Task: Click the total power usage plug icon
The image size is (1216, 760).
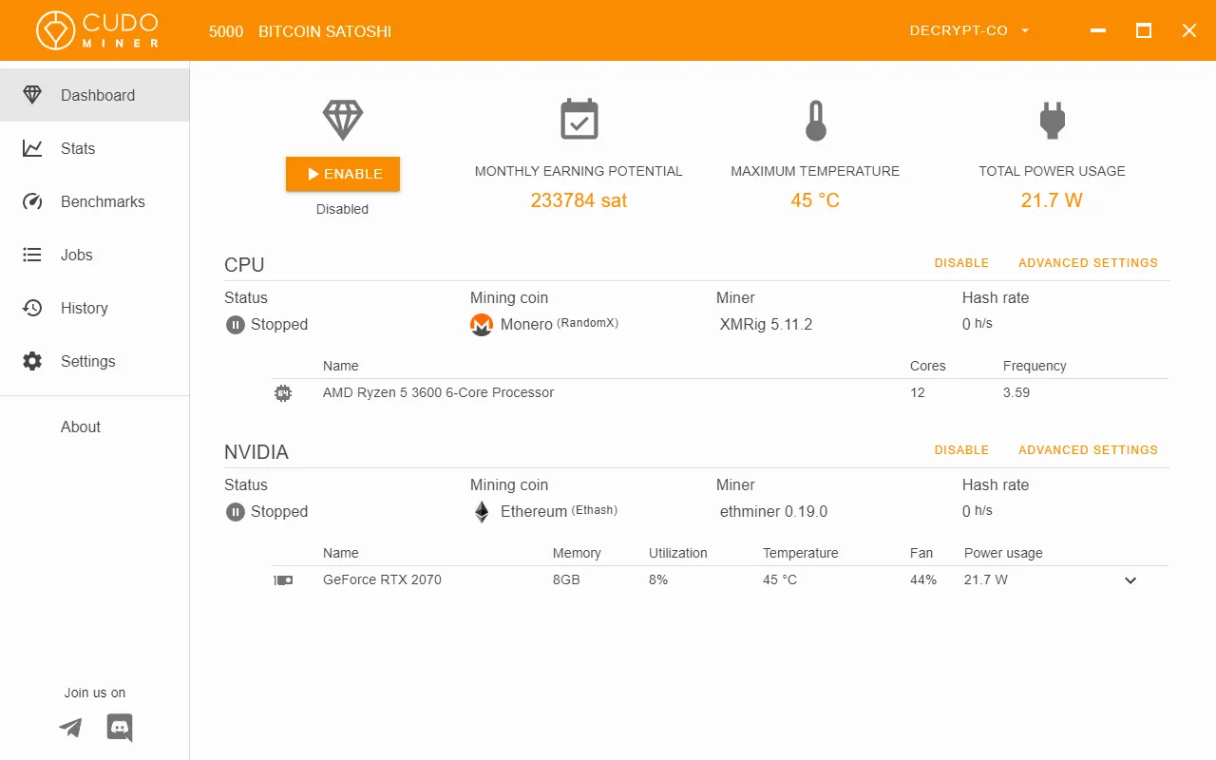Action: (x=1052, y=118)
